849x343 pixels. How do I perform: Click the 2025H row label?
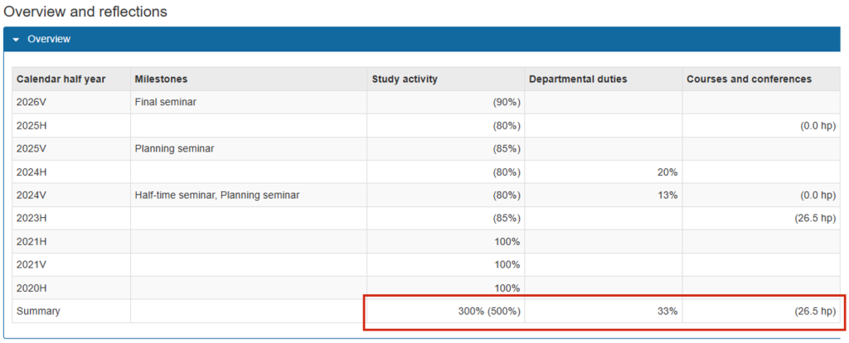pos(32,125)
